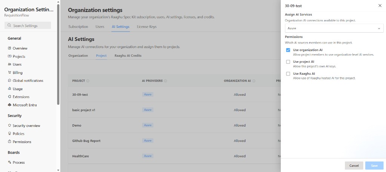Select the Project sub-tab
The width and height of the screenshot is (386, 172).
(x=101, y=56)
